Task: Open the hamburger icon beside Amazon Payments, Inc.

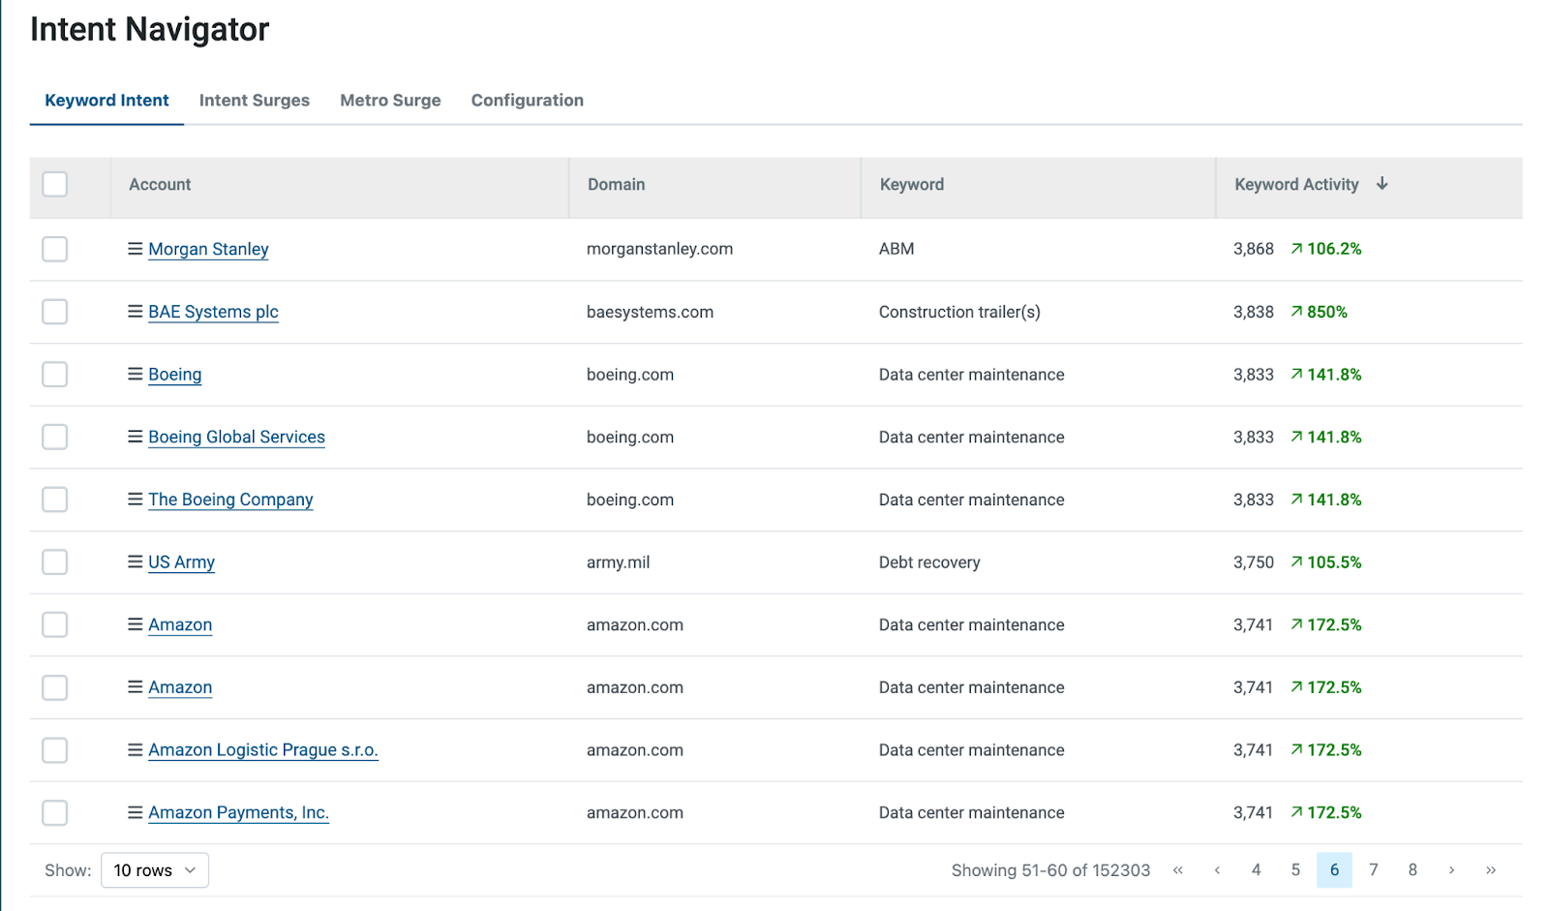Action: [136, 812]
